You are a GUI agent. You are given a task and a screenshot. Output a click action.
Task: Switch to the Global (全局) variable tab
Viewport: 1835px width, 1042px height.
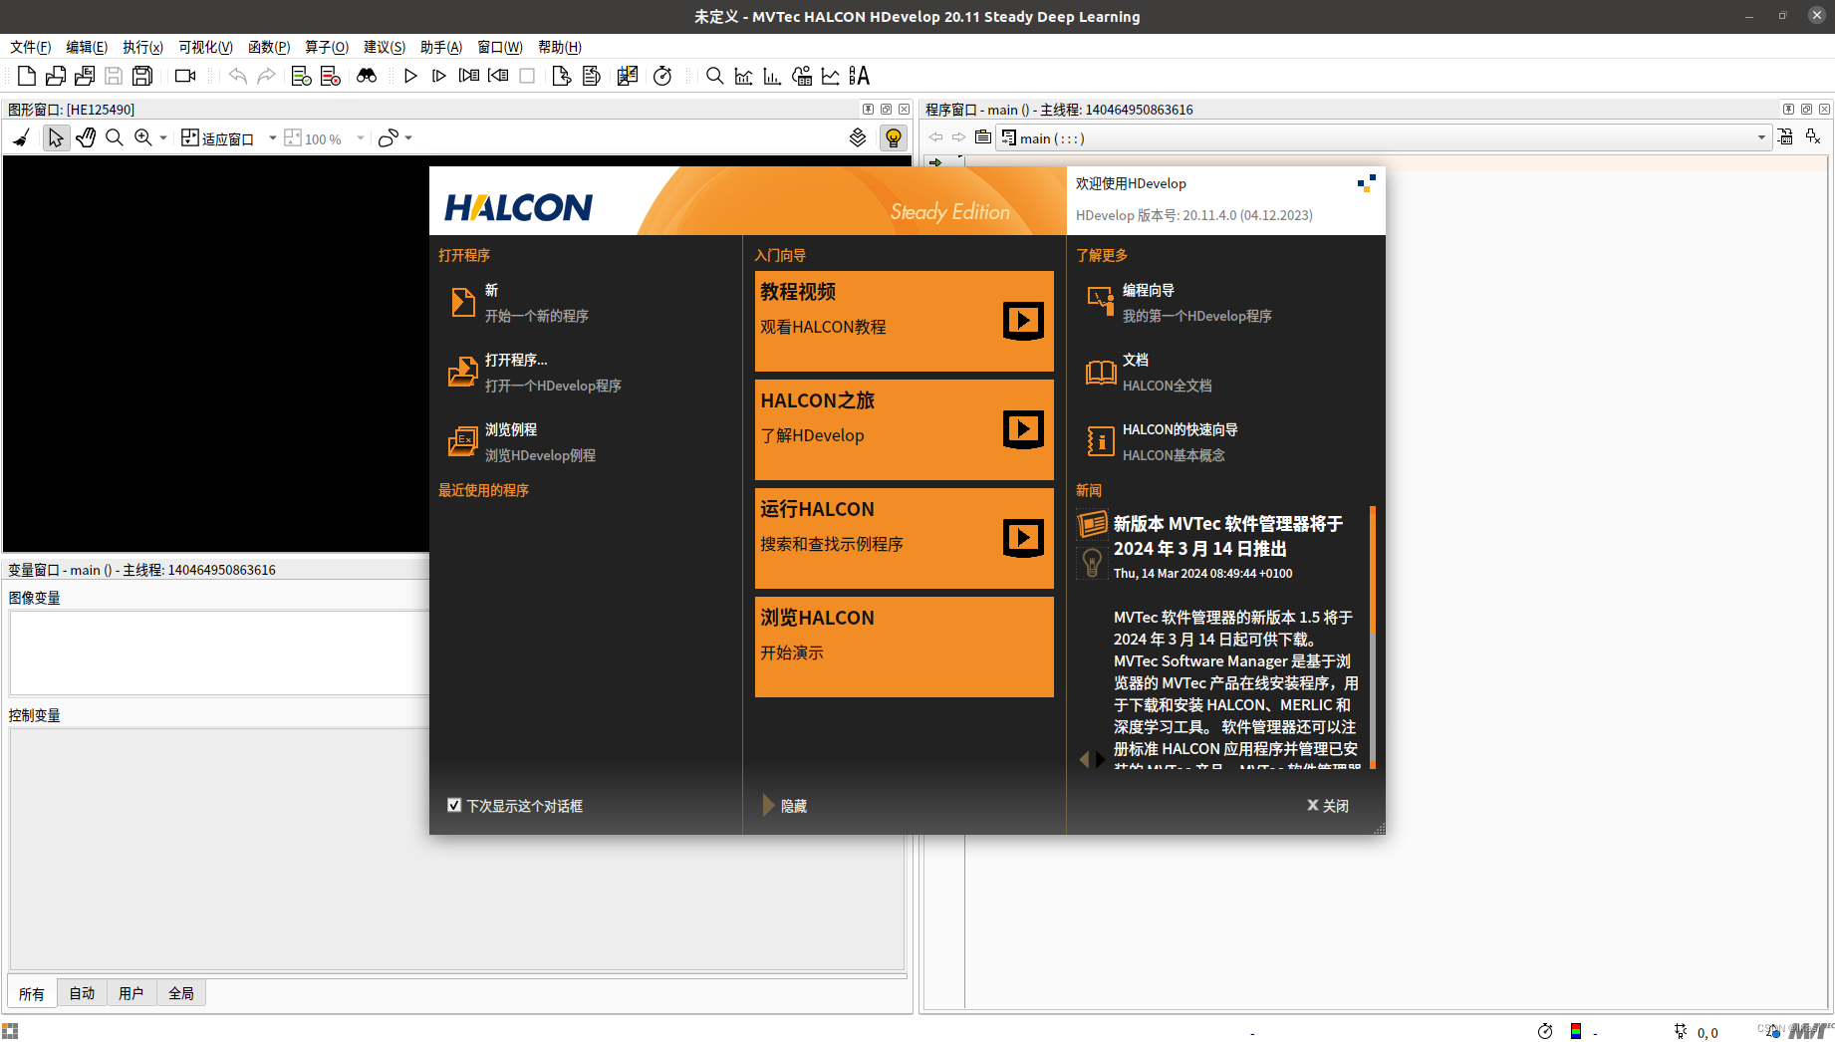click(x=181, y=993)
